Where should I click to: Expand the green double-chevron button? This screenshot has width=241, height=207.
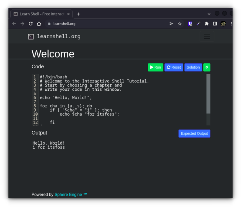click(x=206, y=67)
